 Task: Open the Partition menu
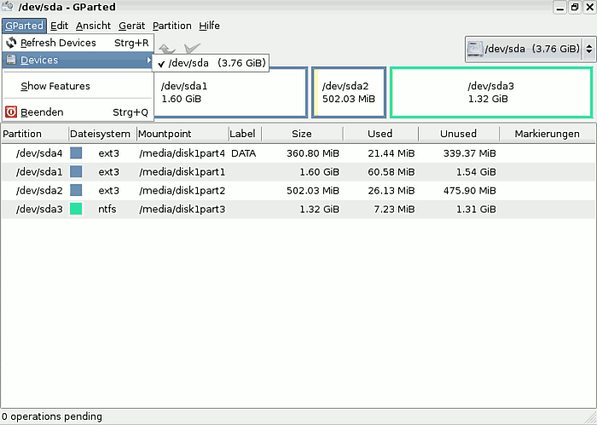pyautogui.click(x=171, y=26)
